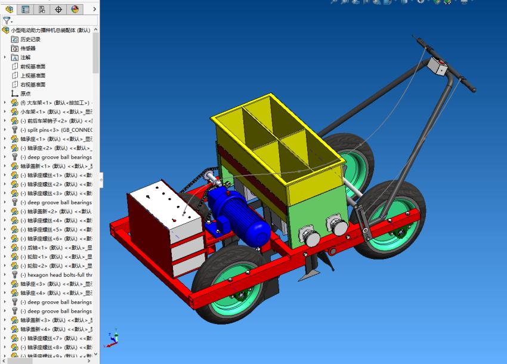Click the tree filter funnel icon
This screenshot has height=364, width=507.
coord(7,20)
